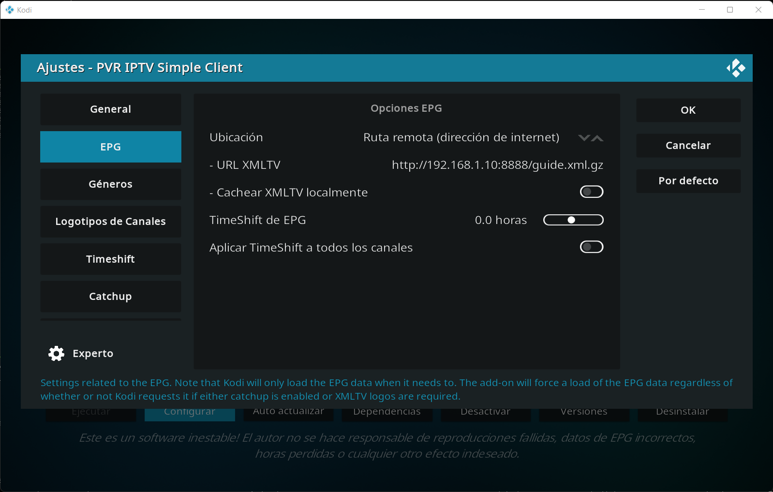Click the Opciones EPG heading
The width and height of the screenshot is (773, 492).
point(406,108)
